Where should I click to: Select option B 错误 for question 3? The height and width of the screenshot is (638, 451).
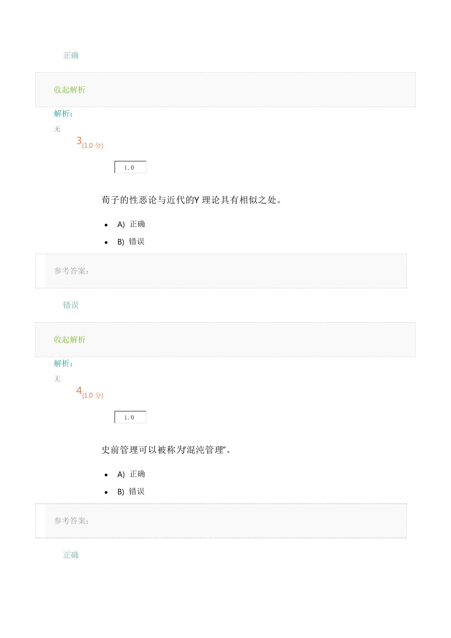click(x=131, y=242)
